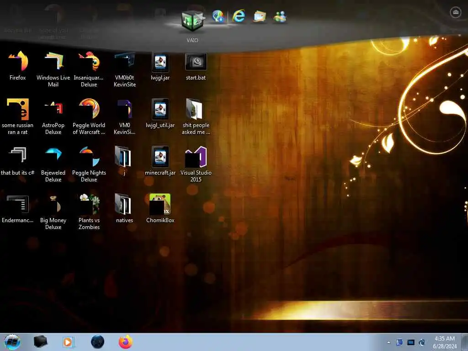Open the globe icon with plus badge in dock

218,16
